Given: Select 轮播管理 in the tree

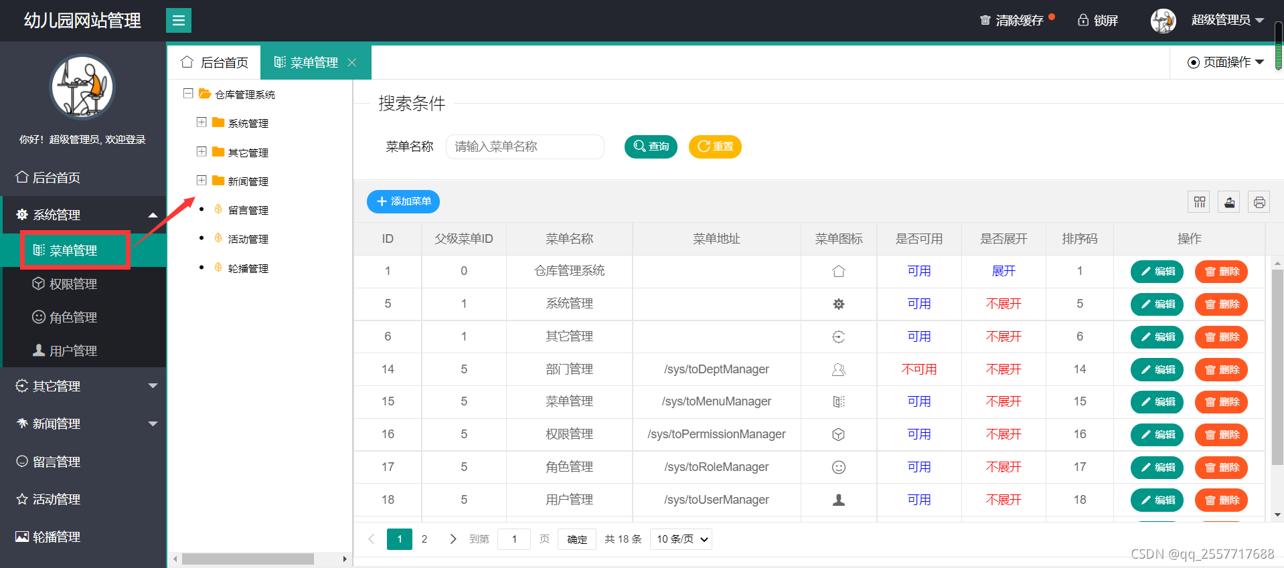Looking at the screenshot, I should click(248, 268).
